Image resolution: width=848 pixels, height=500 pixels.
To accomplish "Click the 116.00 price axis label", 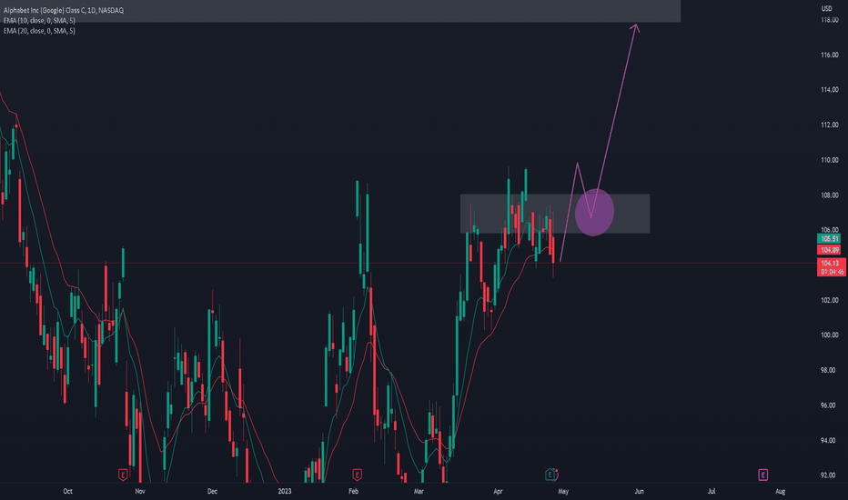I will pos(830,55).
